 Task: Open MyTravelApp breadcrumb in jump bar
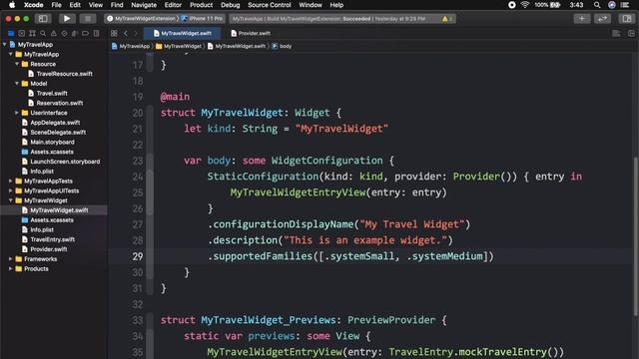pos(131,46)
